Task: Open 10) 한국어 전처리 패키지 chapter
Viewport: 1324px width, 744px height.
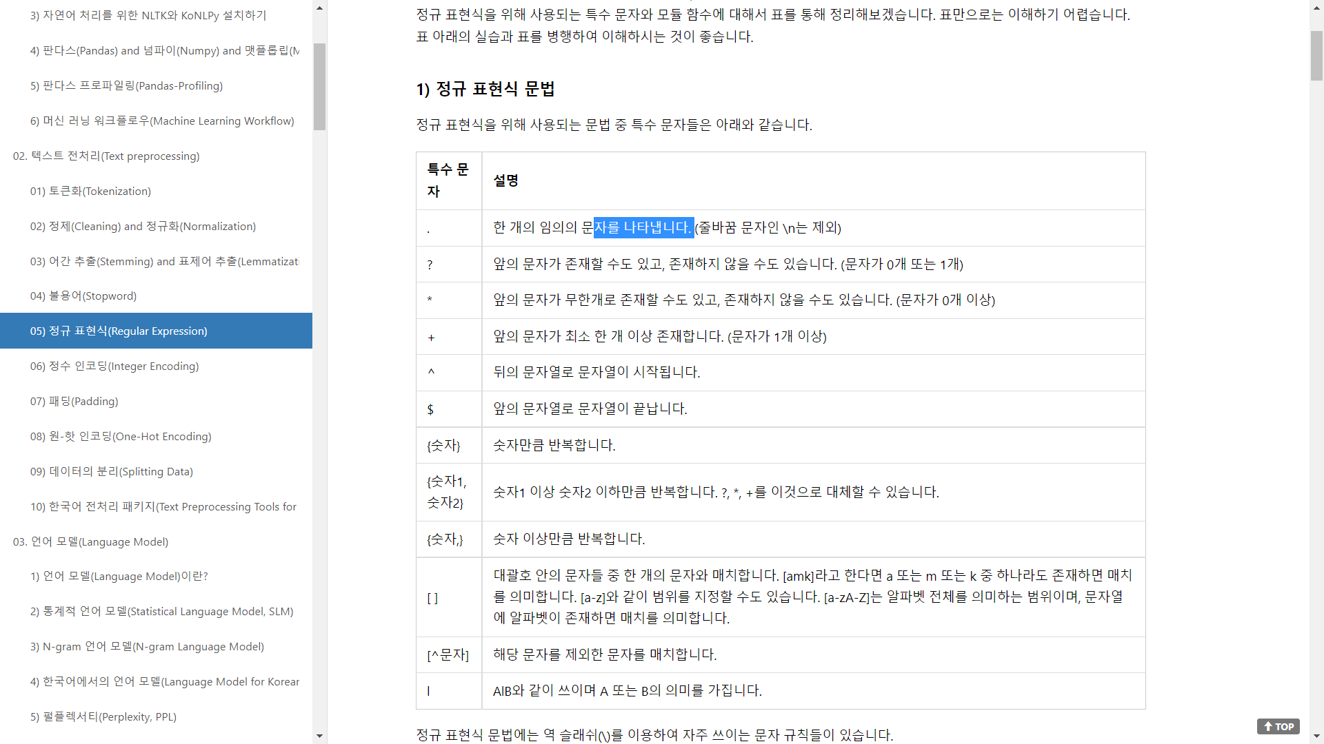Action: 163,506
